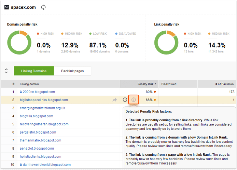The height and width of the screenshot is (170, 237).
Task: Open the biglistospacelinks.blogspot.com link
Action: coord(44,100)
